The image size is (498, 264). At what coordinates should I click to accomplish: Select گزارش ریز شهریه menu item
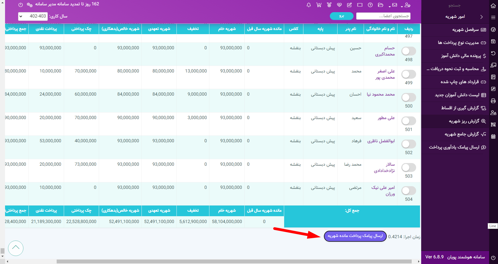(x=455, y=121)
